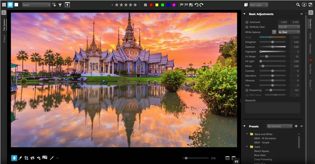Open the As Shot white balance dropdown
This screenshot has width=315, height=164.
click(x=289, y=32)
